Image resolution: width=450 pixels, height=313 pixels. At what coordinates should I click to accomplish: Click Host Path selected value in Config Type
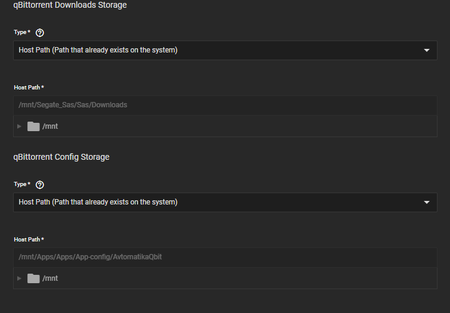pyautogui.click(x=98, y=203)
